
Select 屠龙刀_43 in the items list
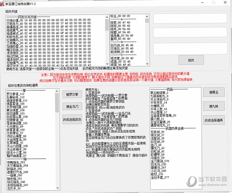click(157, 148)
